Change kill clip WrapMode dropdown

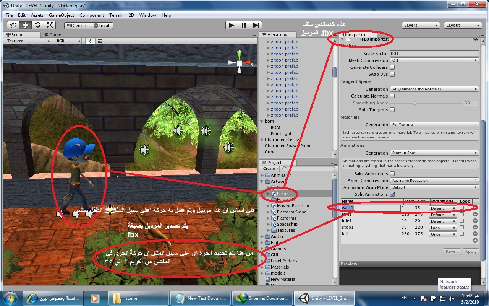click(x=443, y=234)
